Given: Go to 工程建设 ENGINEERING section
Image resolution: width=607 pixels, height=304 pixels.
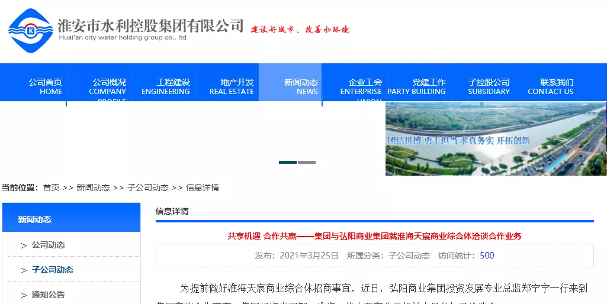Looking at the screenshot, I should (166, 86).
